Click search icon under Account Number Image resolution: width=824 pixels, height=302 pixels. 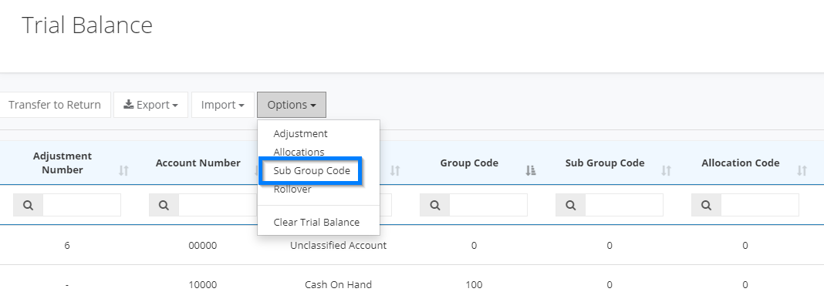pos(164,205)
